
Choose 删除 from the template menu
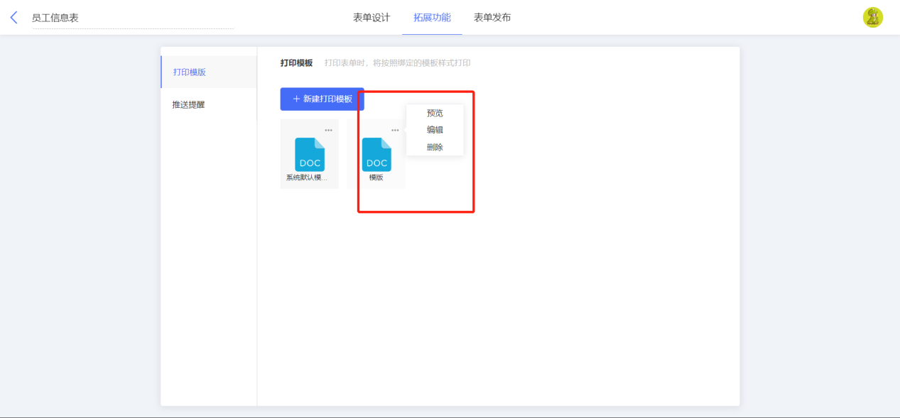click(435, 147)
